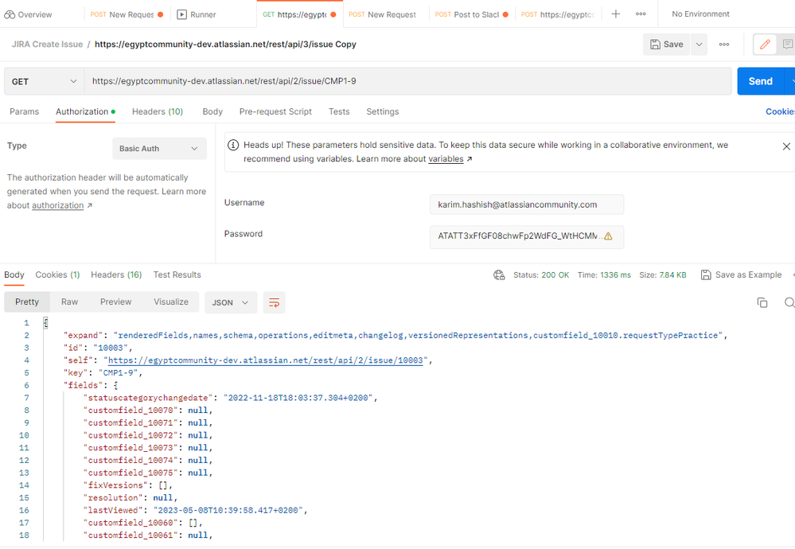795x549 pixels.
Task: Switch to the request Body tab
Action: [212, 111]
